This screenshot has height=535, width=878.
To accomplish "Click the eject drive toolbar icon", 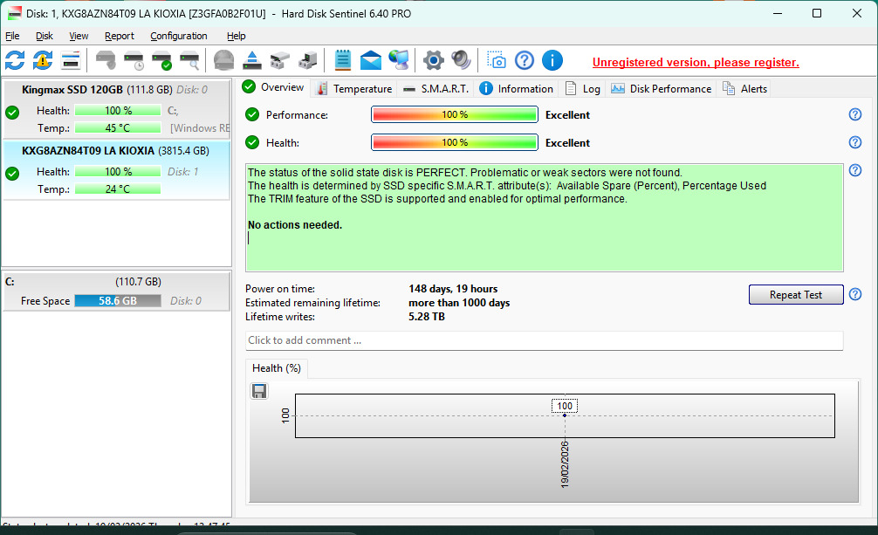I will click(x=252, y=60).
